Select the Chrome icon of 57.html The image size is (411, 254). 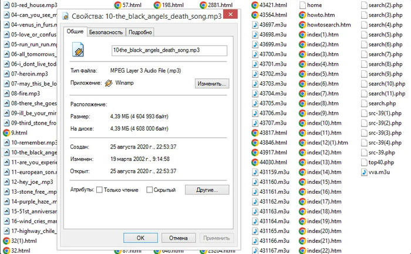[x=117, y=5]
